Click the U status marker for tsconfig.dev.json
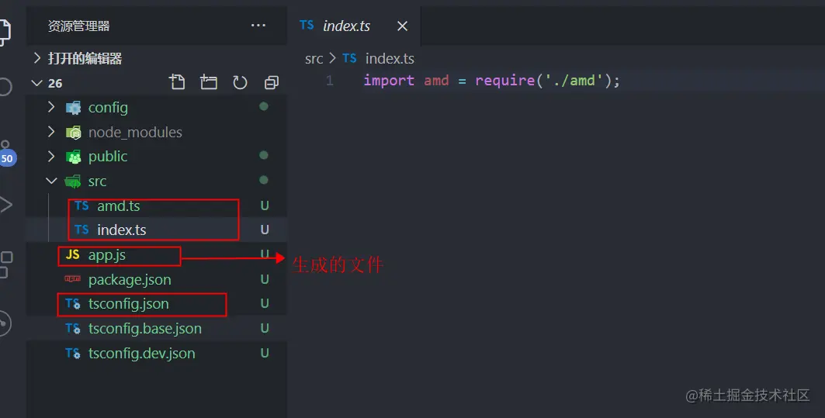Viewport: 825px width, 418px height. tap(265, 353)
